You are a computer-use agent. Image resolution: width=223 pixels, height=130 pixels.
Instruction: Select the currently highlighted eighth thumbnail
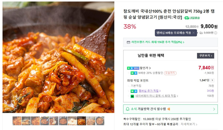click(x=81, y=121)
